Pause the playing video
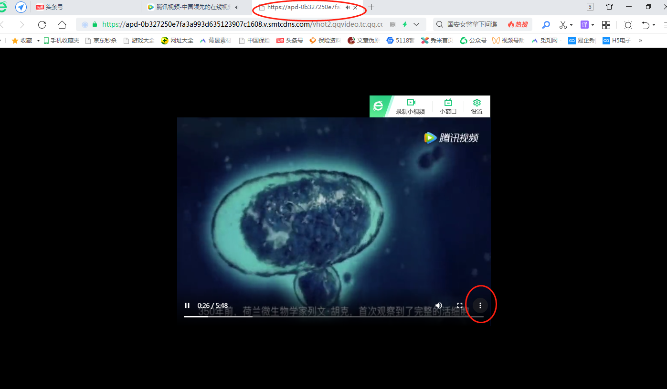Screen dimensions: 667x389 pos(187,305)
